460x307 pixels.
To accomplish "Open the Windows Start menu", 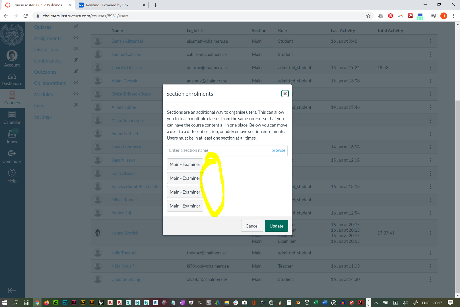I will point(5,303).
